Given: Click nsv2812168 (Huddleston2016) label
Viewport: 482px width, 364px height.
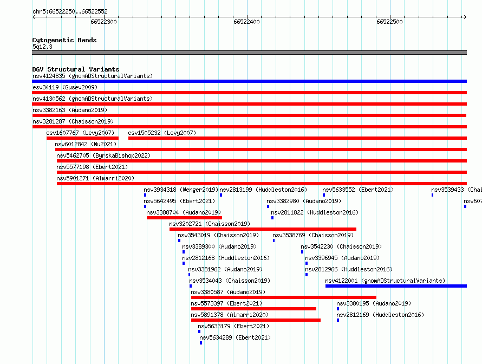Looking at the screenshot, I should coord(226,258).
